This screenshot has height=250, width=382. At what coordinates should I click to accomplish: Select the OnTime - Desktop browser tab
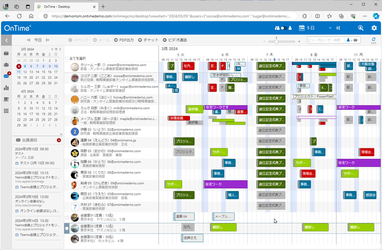coord(66,7)
